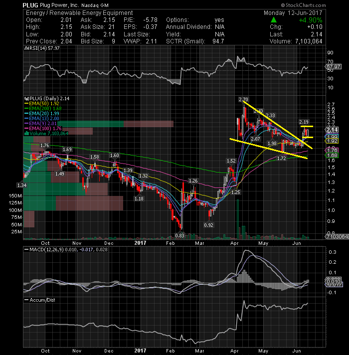Click the 150M volume axis label
The image size is (349, 355).
tap(15, 195)
